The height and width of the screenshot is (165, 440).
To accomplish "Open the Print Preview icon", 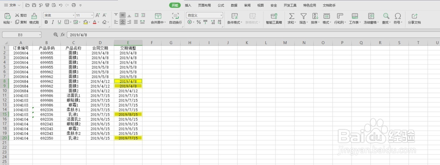I will pos(54,5).
